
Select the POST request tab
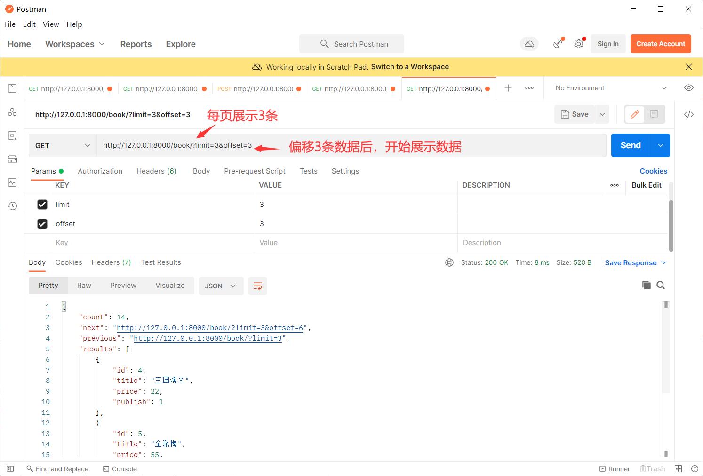pos(259,88)
